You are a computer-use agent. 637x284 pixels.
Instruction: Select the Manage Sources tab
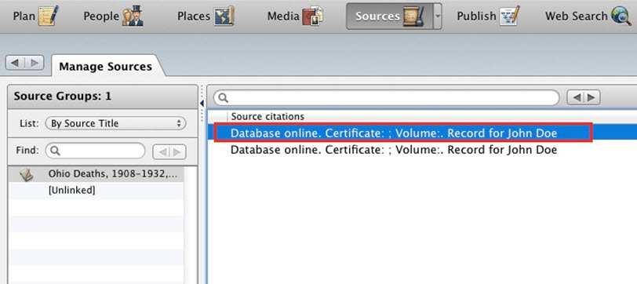point(106,67)
